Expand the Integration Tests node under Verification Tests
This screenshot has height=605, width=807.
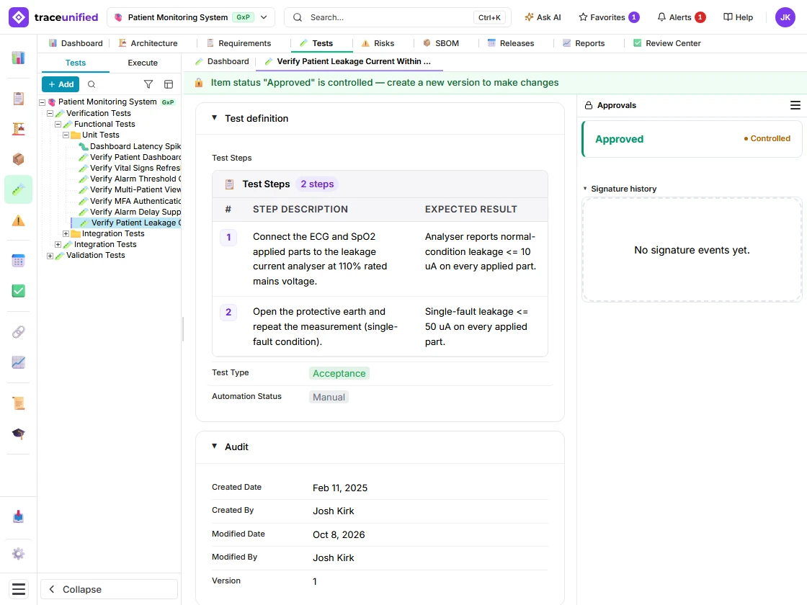(x=58, y=244)
